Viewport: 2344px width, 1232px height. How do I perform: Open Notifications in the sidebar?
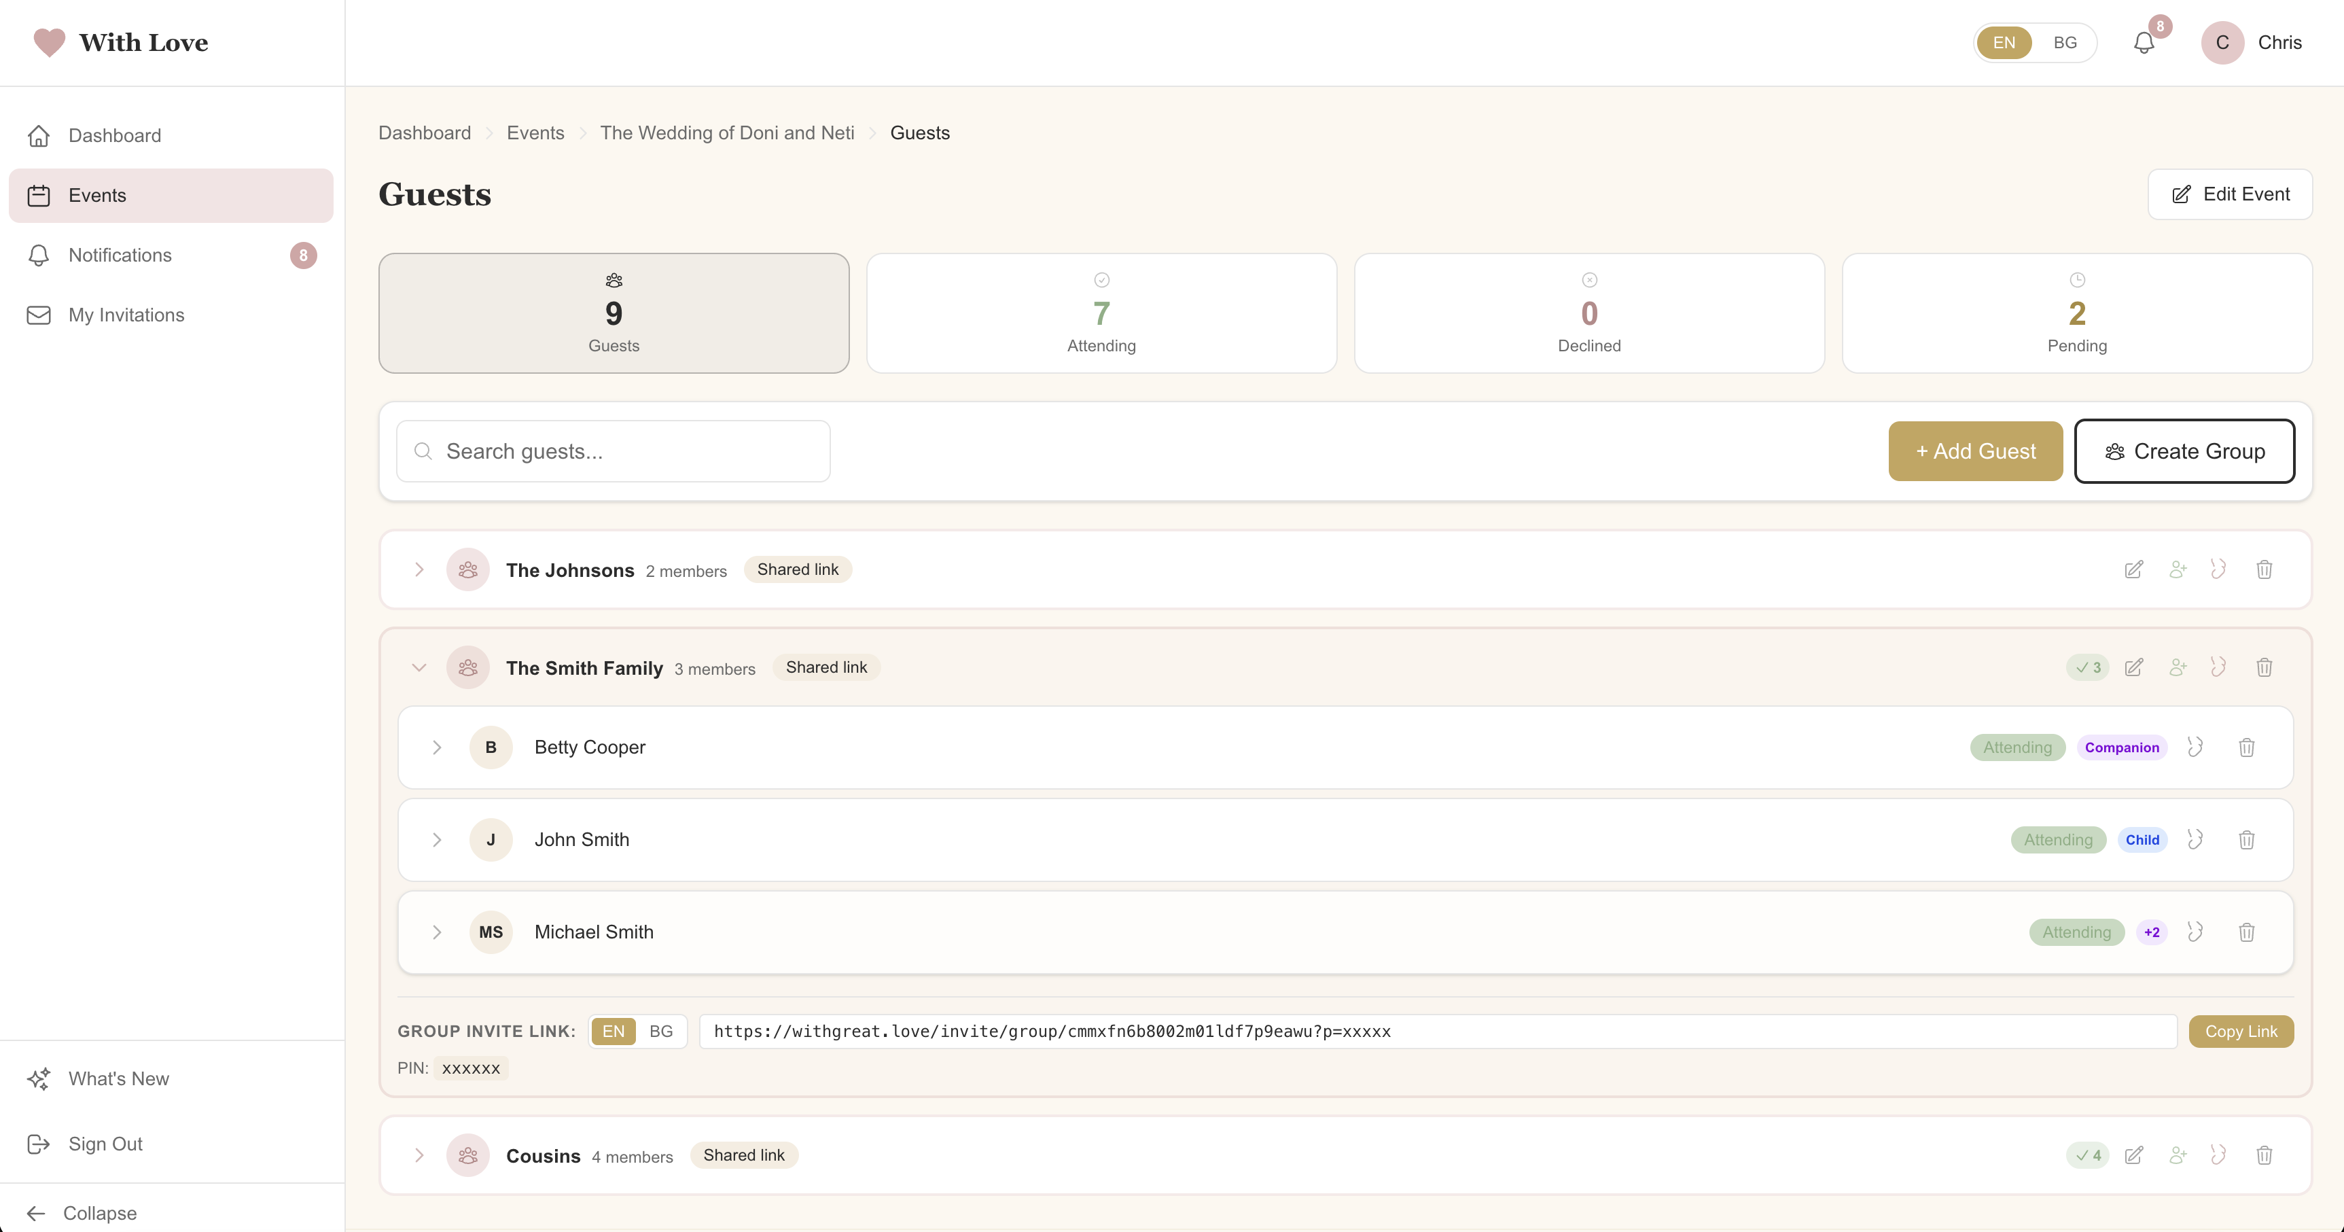[x=120, y=255]
